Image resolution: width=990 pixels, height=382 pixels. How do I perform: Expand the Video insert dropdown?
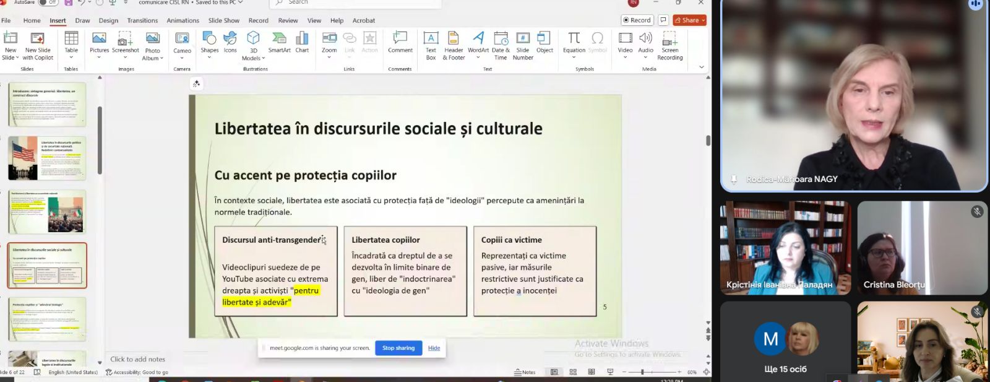coord(625,58)
